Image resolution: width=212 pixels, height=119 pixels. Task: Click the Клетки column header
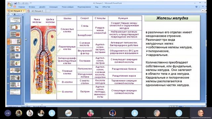pyautogui.click(x=67, y=19)
